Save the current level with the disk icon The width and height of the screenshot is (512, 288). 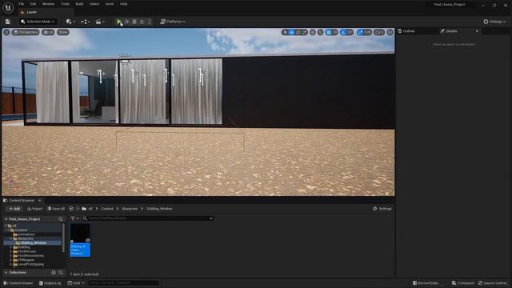click(7, 22)
